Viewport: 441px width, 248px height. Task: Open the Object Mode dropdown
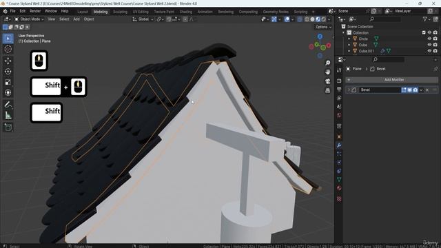pos(29,19)
